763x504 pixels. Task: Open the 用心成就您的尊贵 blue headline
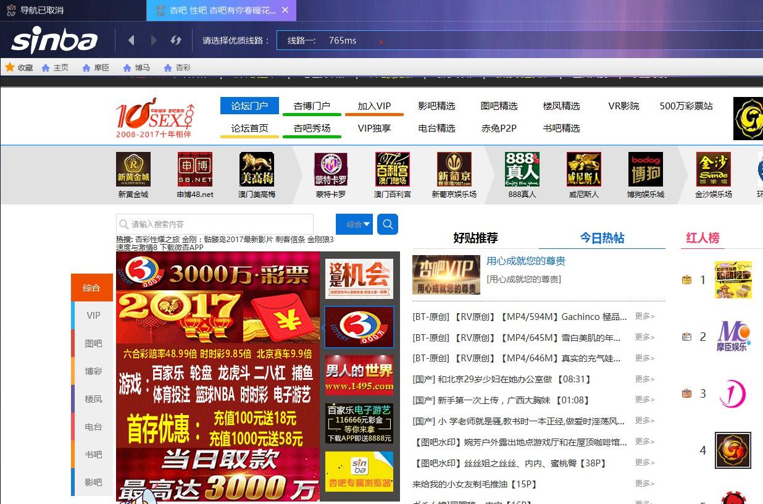pyautogui.click(x=526, y=261)
